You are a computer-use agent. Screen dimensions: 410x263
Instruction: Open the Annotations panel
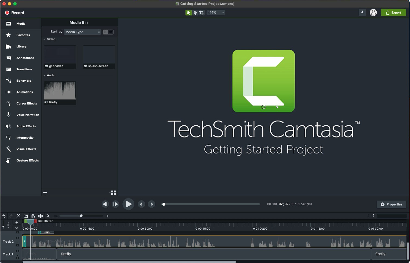point(25,58)
